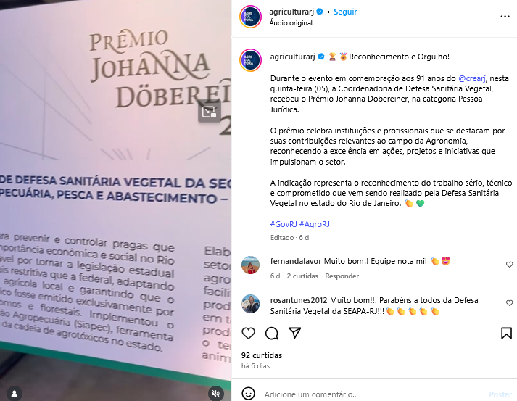Follow agriculturarj with the Seguir link
This screenshot has width=517, height=401.
coord(345,12)
